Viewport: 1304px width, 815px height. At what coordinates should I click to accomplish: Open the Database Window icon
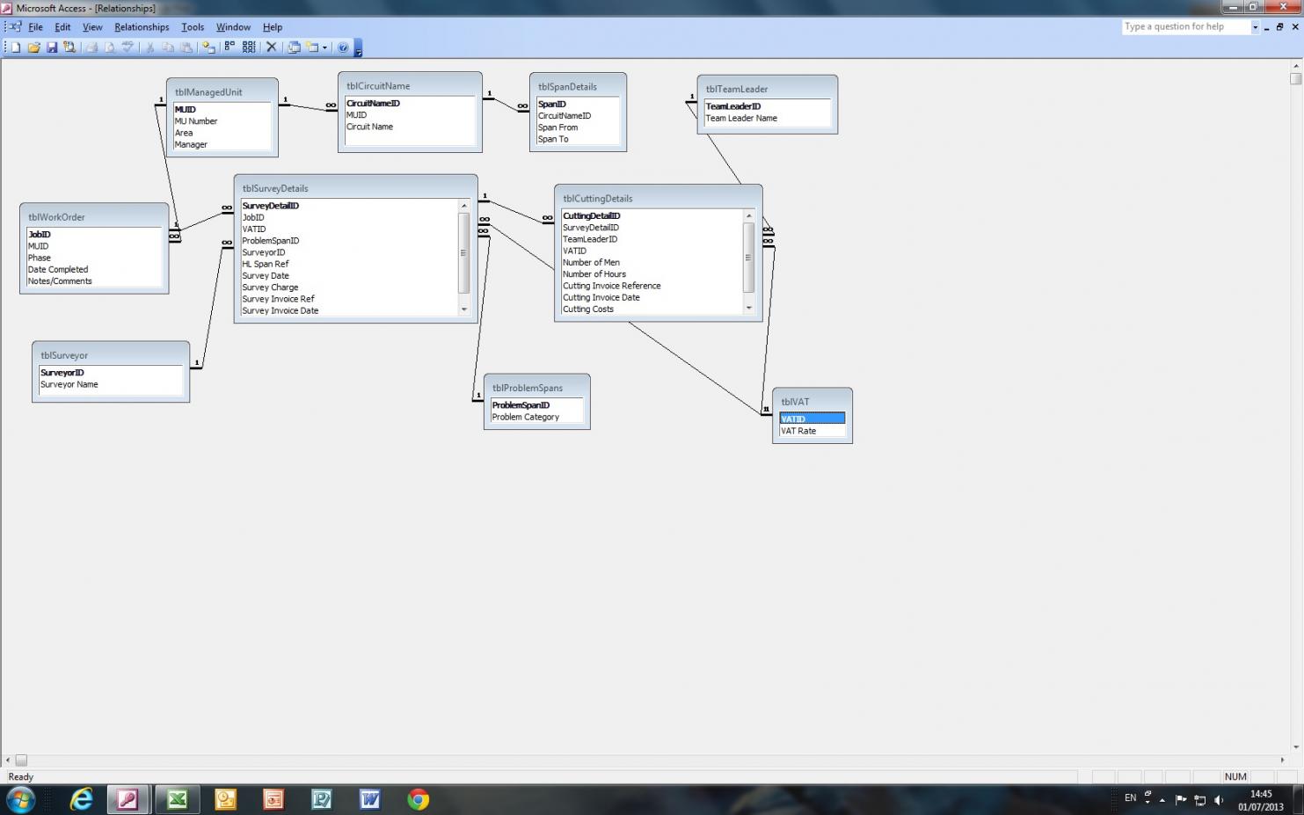(294, 47)
